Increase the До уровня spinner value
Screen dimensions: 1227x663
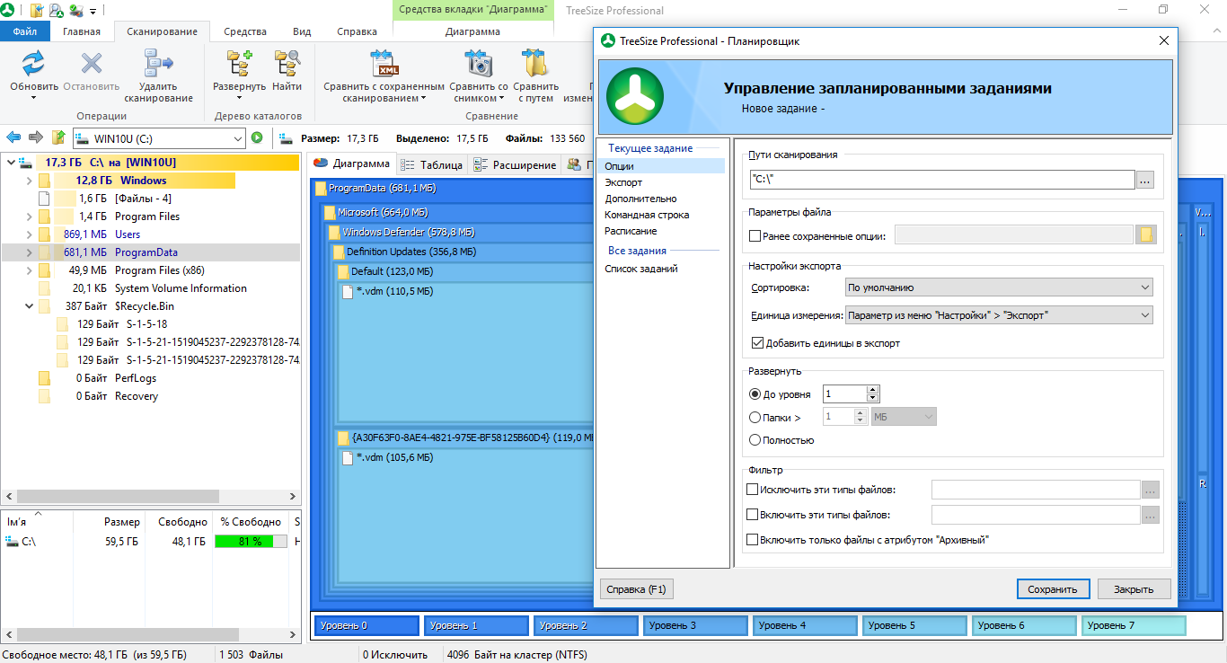pos(873,389)
